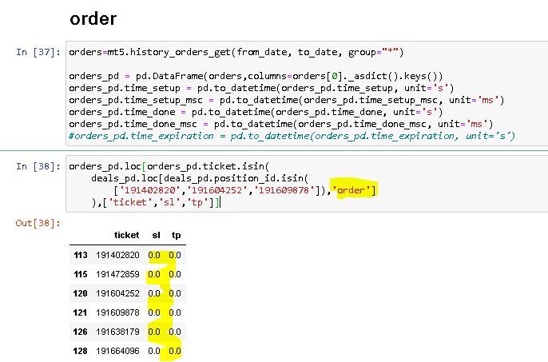Click the sl column header
Screen dimensions: 548x362
click(157, 235)
